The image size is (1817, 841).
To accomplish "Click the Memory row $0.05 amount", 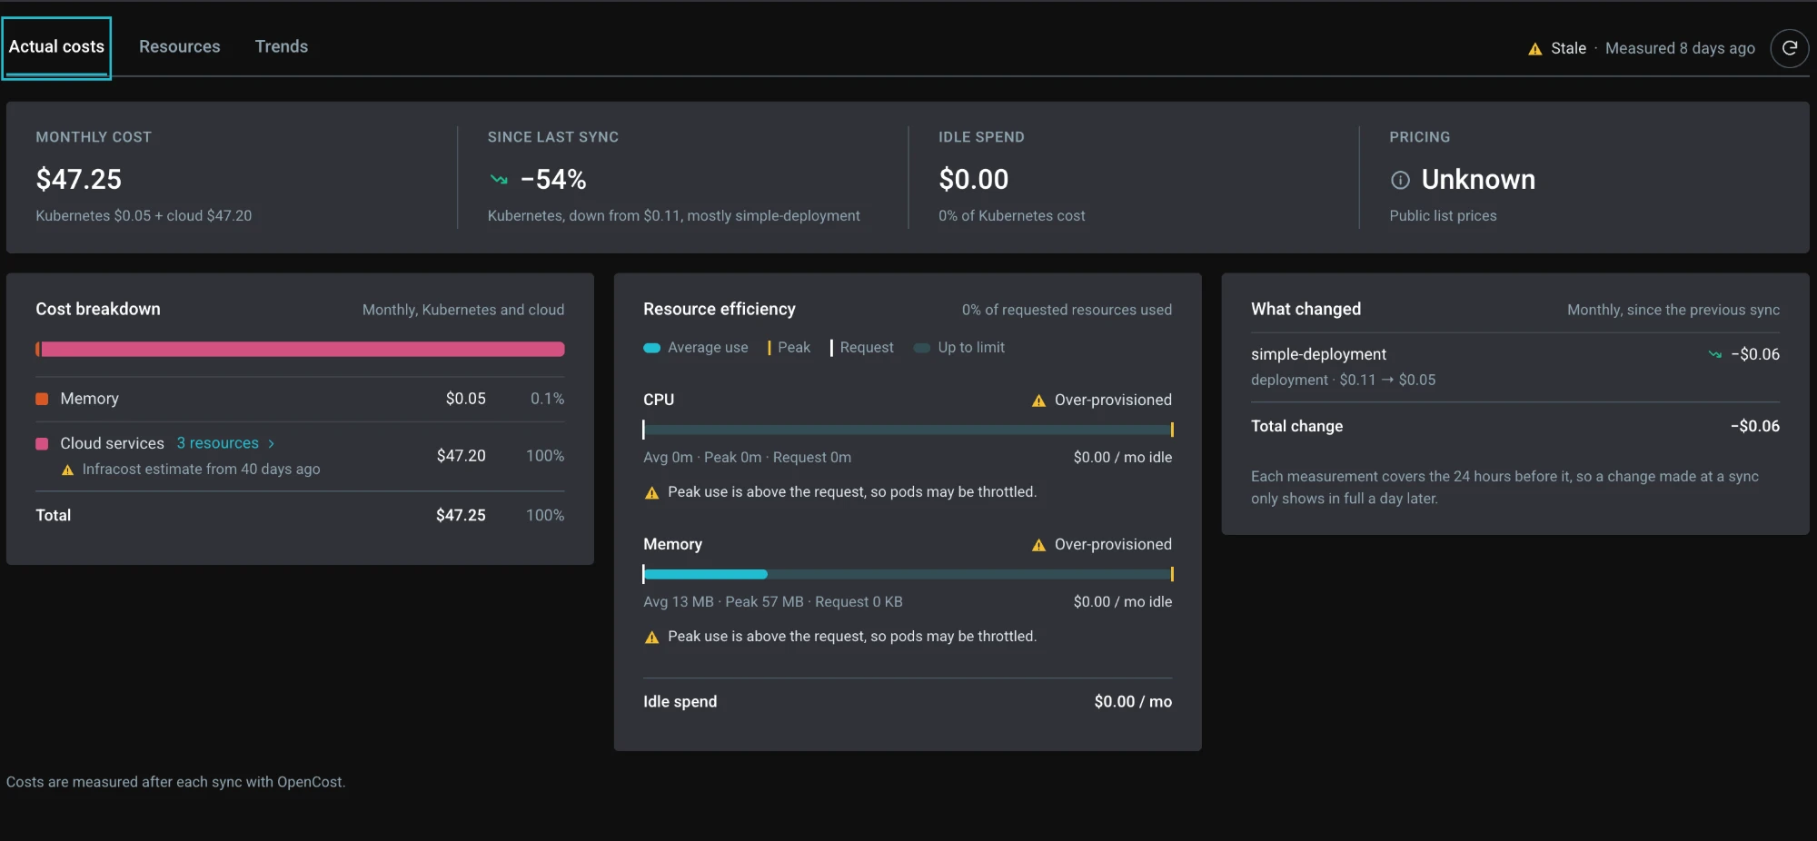I will [465, 399].
